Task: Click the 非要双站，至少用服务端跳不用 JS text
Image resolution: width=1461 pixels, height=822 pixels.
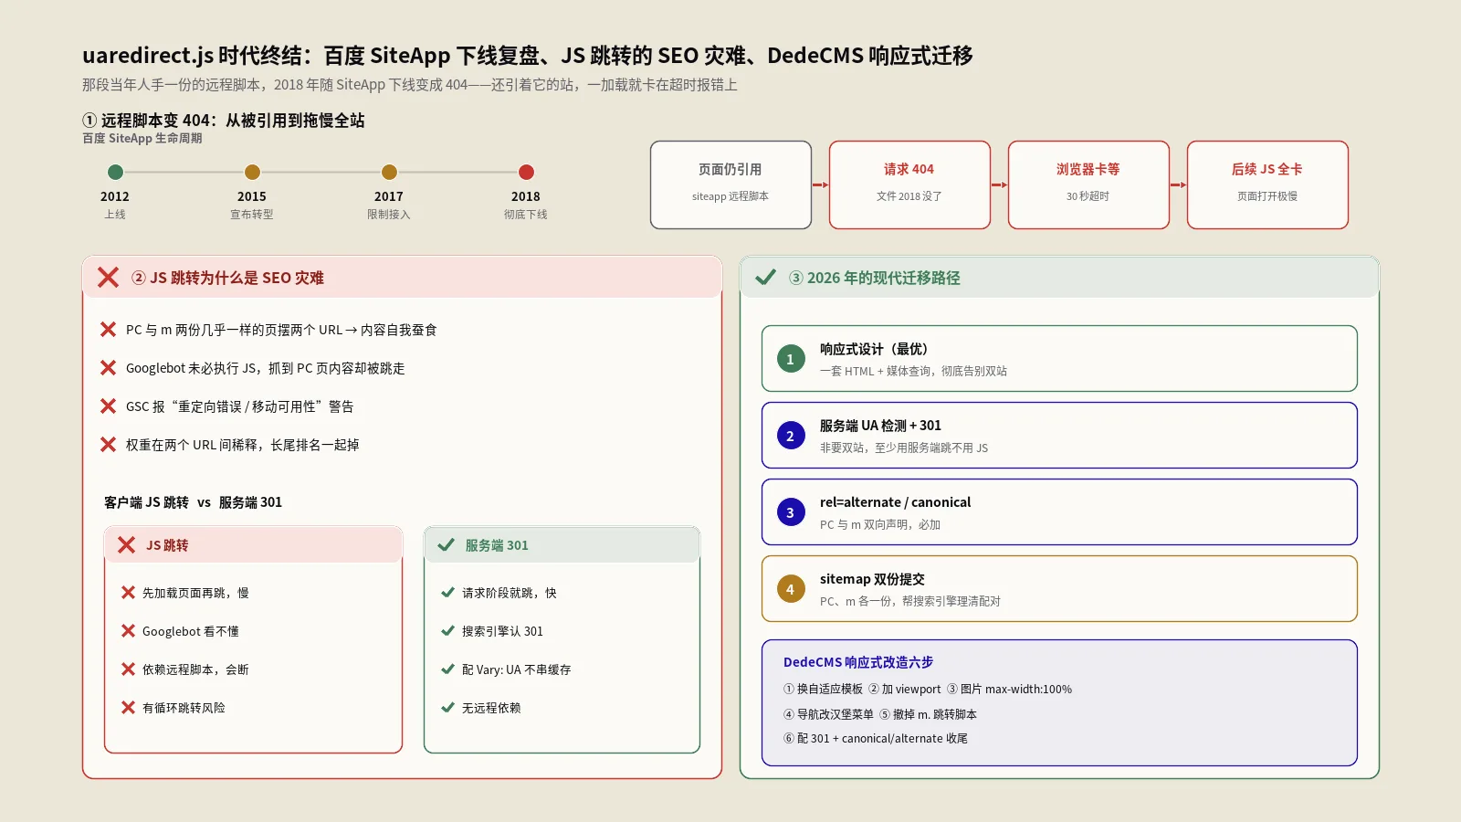Action: tap(904, 448)
